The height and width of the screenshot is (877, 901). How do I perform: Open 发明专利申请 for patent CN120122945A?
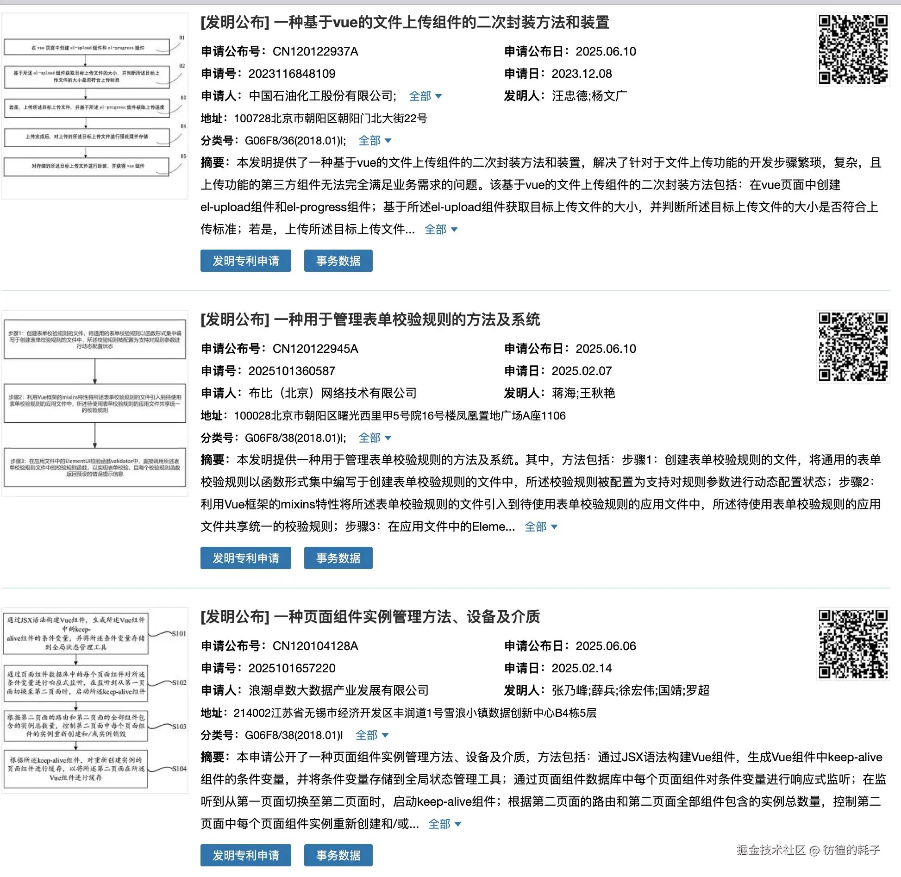pyautogui.click(x=245, y=558)
